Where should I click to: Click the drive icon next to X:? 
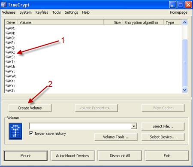[x=8, y=81]
